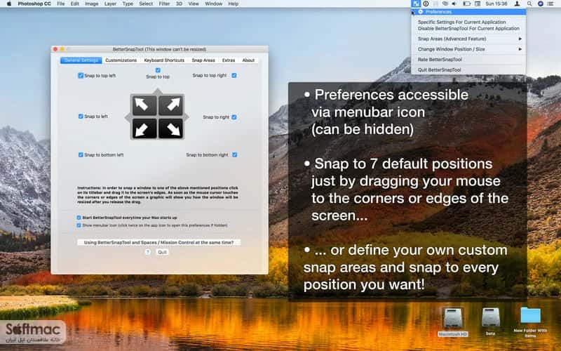Open the Change Window Position / Size entry
561x351 pixels.
tap(468, 49)
